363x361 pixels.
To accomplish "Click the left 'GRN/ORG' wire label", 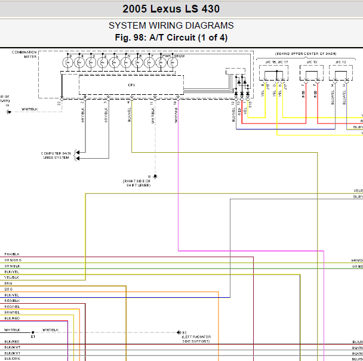I will tap(13, 260).
